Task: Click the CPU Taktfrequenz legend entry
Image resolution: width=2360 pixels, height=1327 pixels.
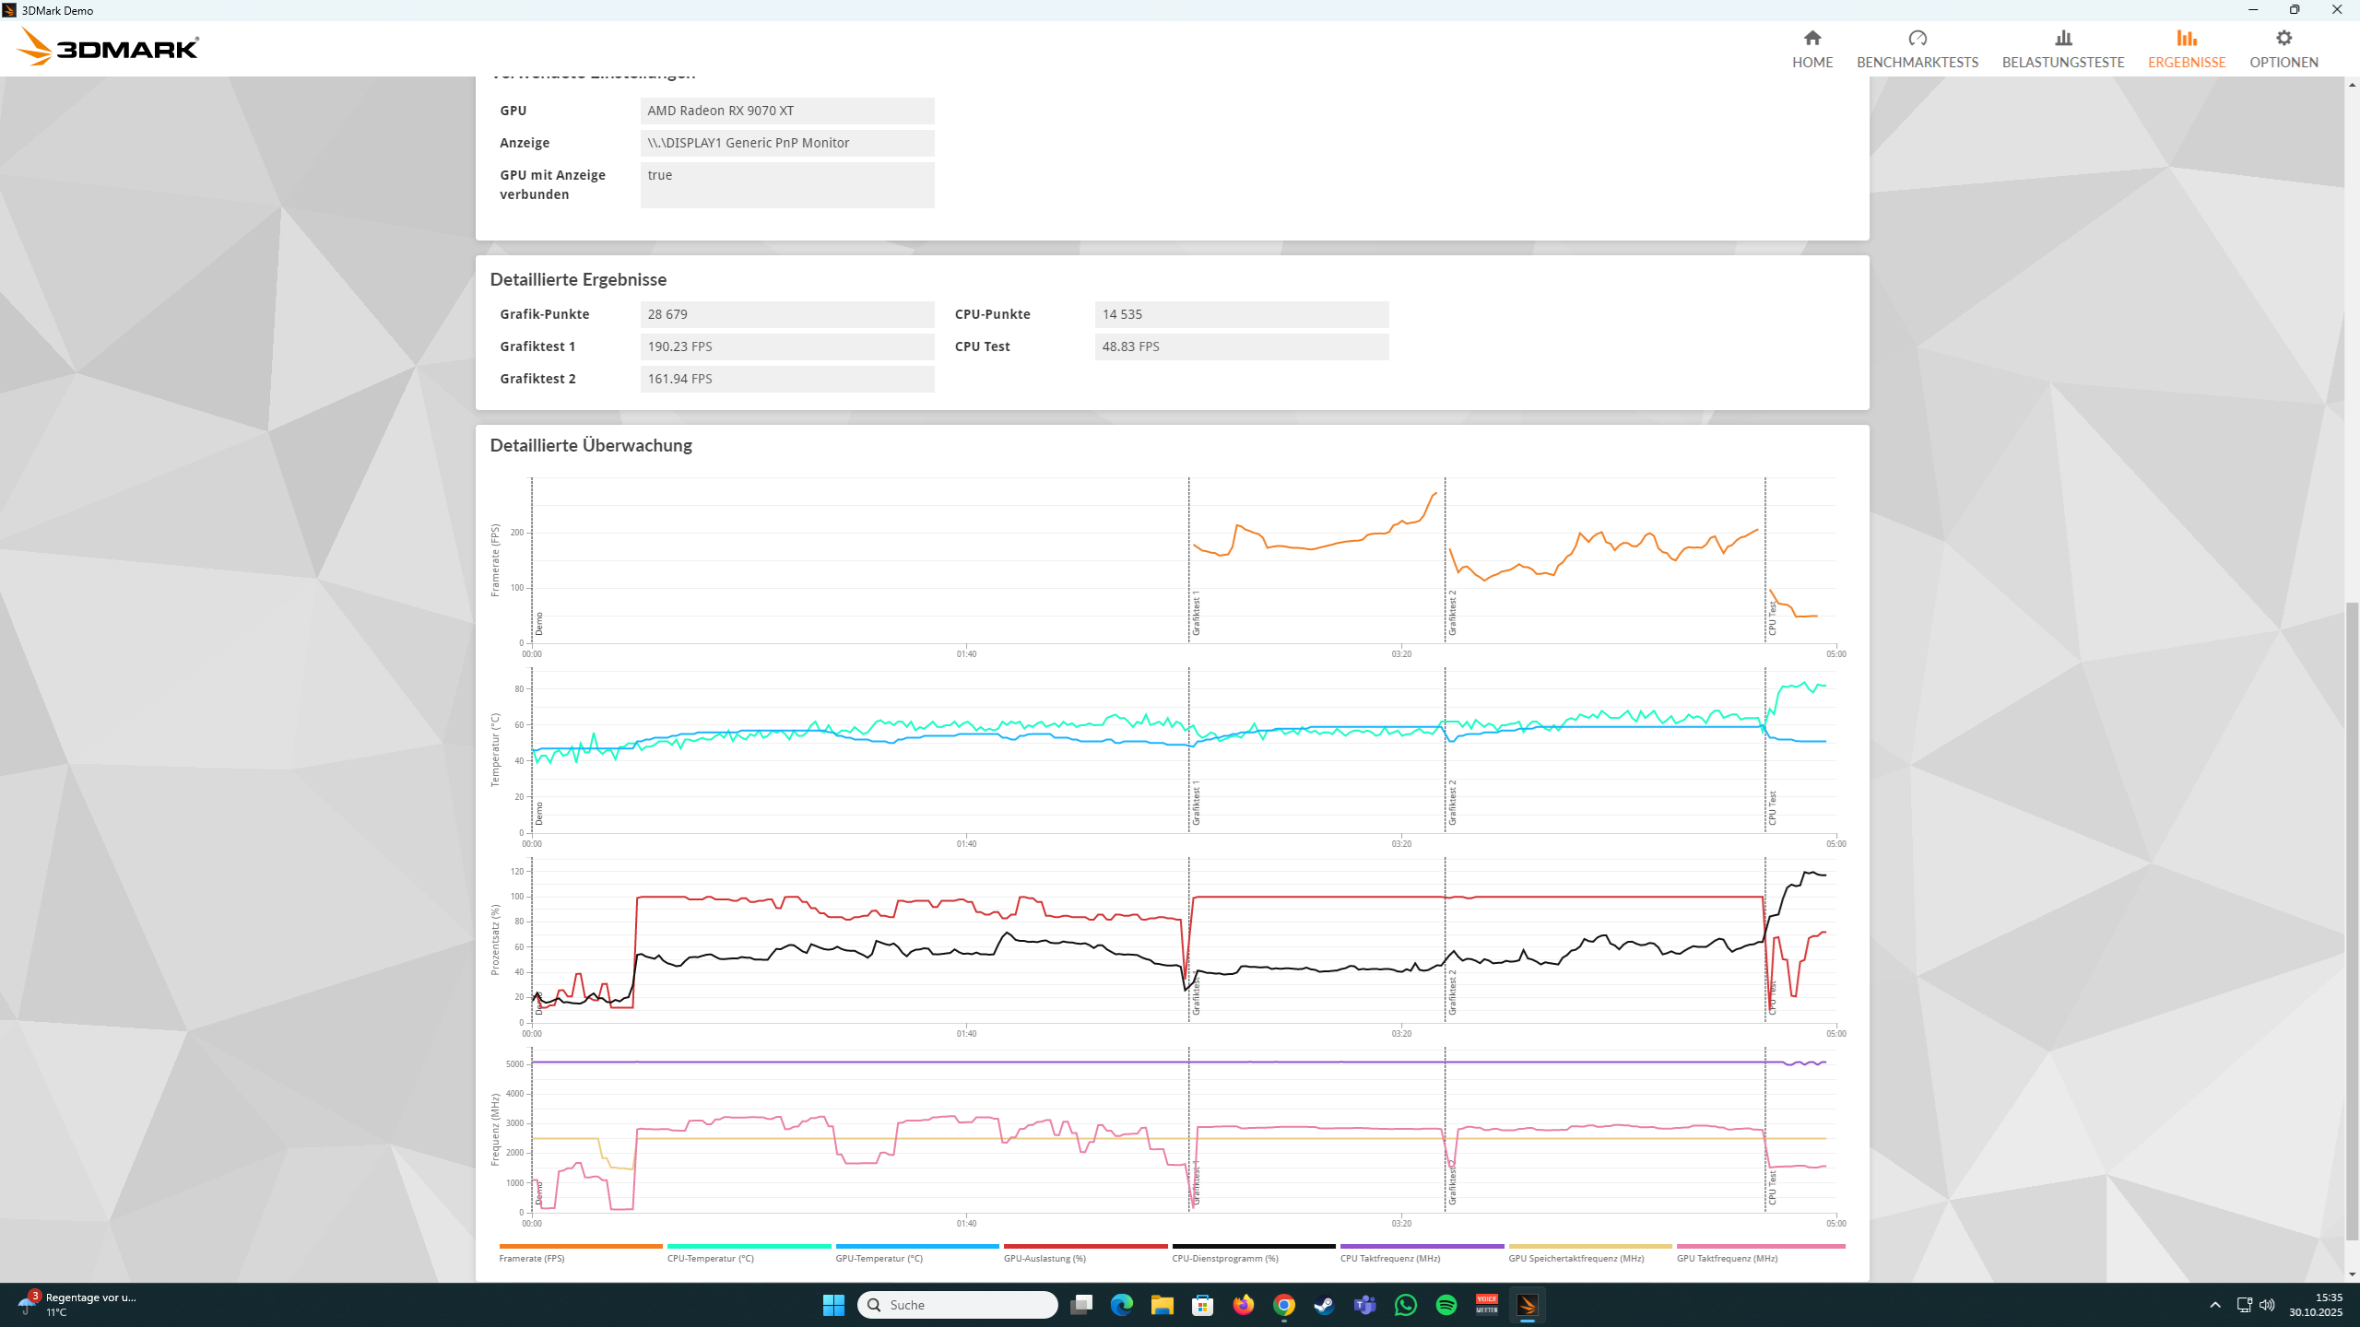Action: (x=1389, y=1258)
